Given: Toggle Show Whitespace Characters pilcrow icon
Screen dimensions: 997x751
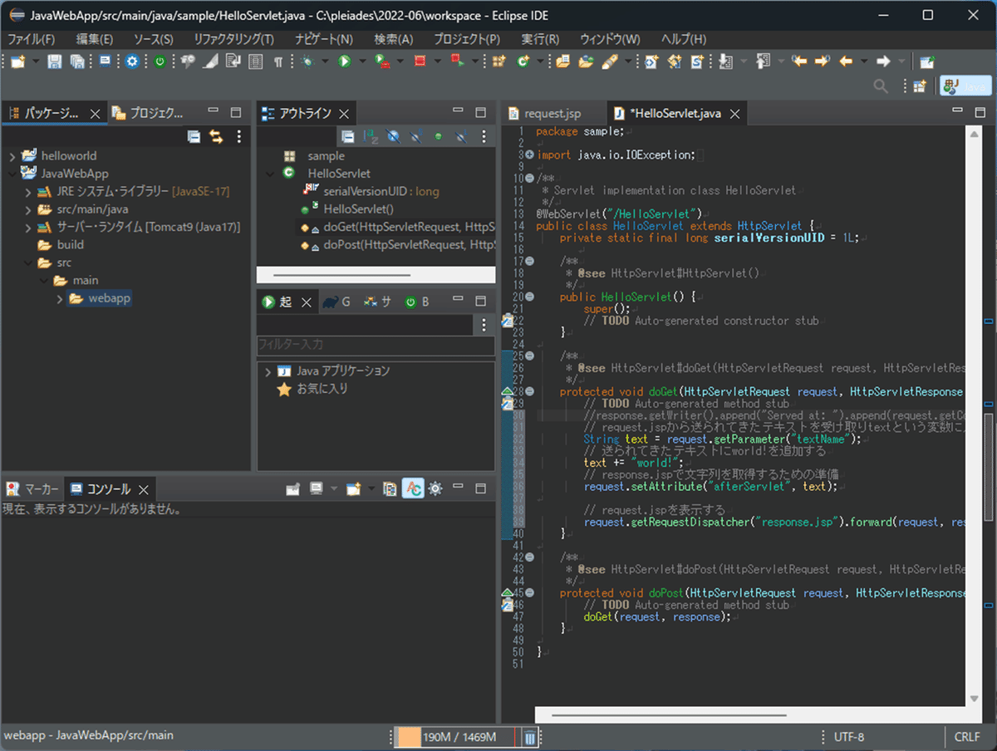Looking at the screenshot, I should pyautogui.click(x=278, y=61).
